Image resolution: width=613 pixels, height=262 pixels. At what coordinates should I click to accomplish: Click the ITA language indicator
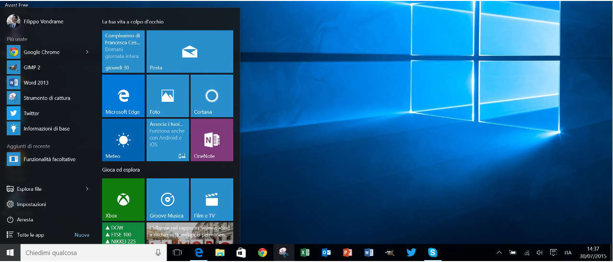point(568,252)
